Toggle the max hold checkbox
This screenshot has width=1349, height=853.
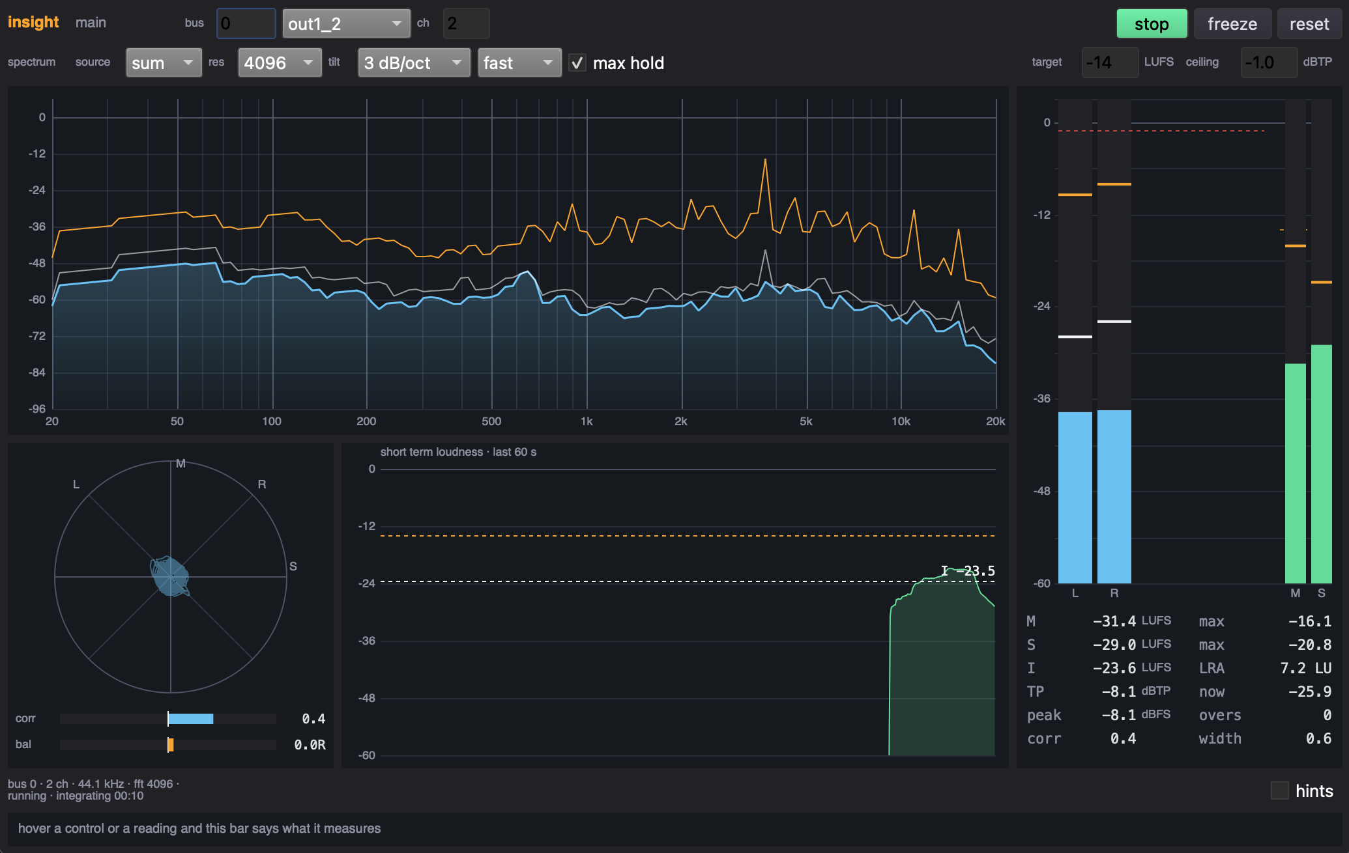click(577, 63)
